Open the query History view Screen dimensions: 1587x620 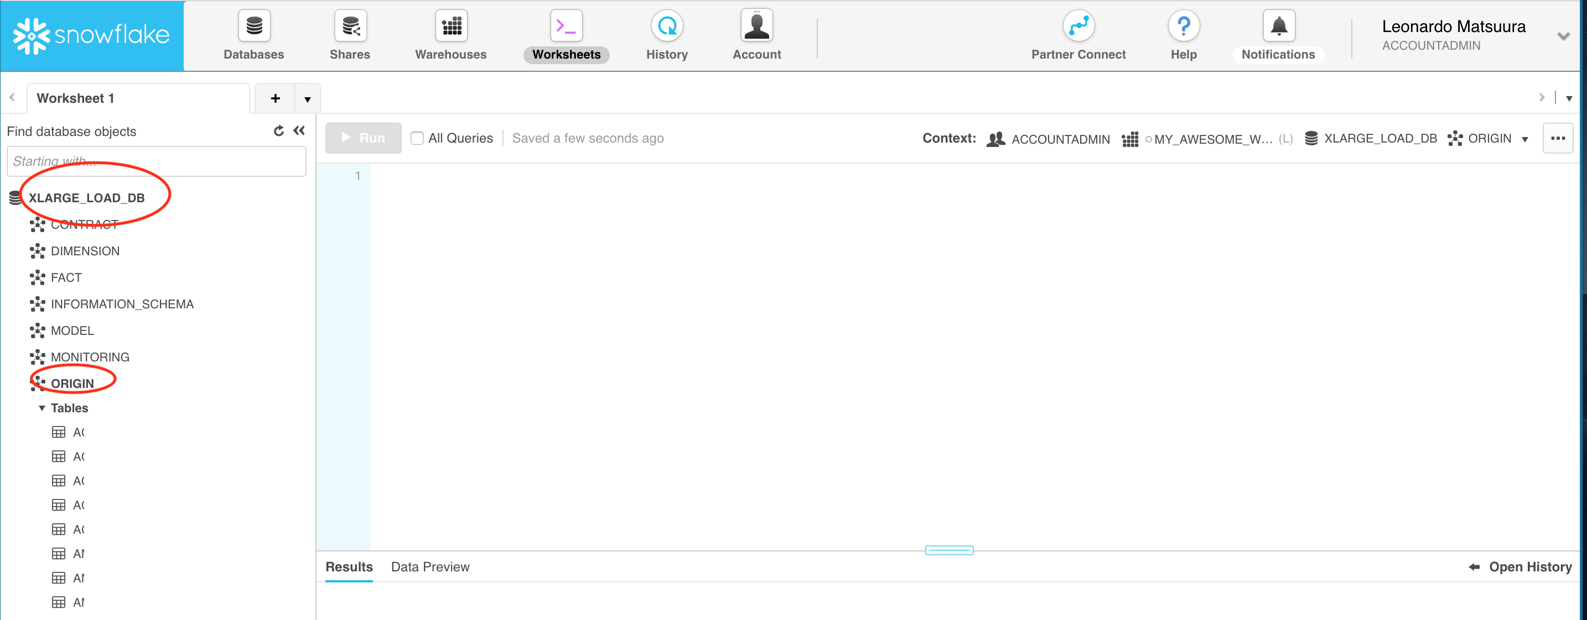667,34
